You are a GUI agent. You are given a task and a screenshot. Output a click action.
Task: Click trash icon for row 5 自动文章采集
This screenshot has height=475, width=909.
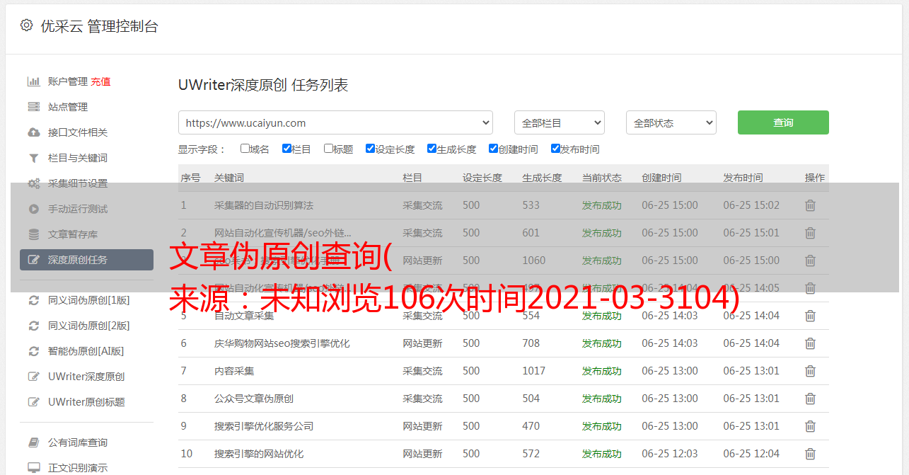pos(811,316)
